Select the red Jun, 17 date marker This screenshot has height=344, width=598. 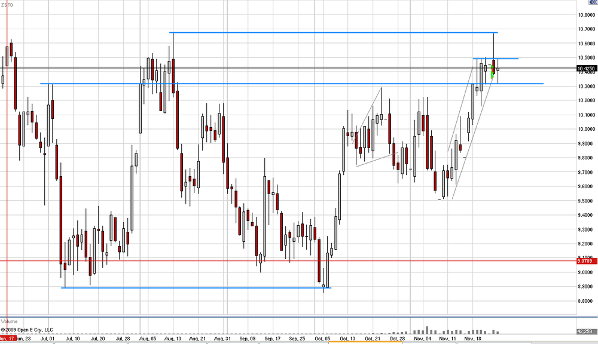click(x=8, y=338)
